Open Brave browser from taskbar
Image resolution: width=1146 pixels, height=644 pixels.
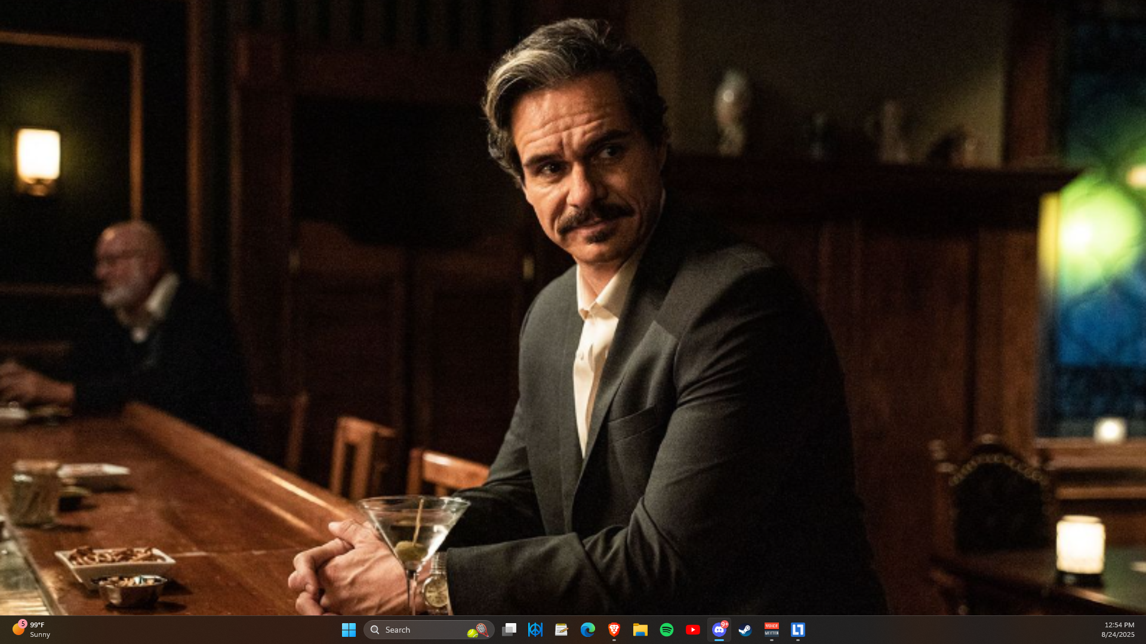614,630
